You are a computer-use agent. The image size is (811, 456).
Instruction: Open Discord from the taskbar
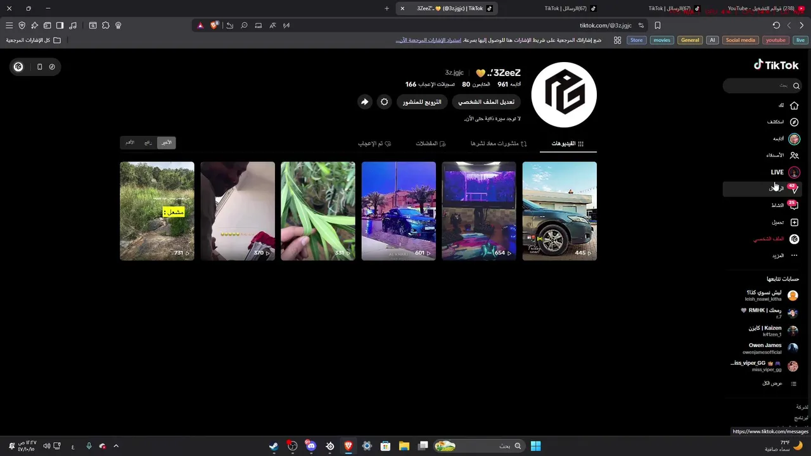pyautogui.click(x=310, y=446)
